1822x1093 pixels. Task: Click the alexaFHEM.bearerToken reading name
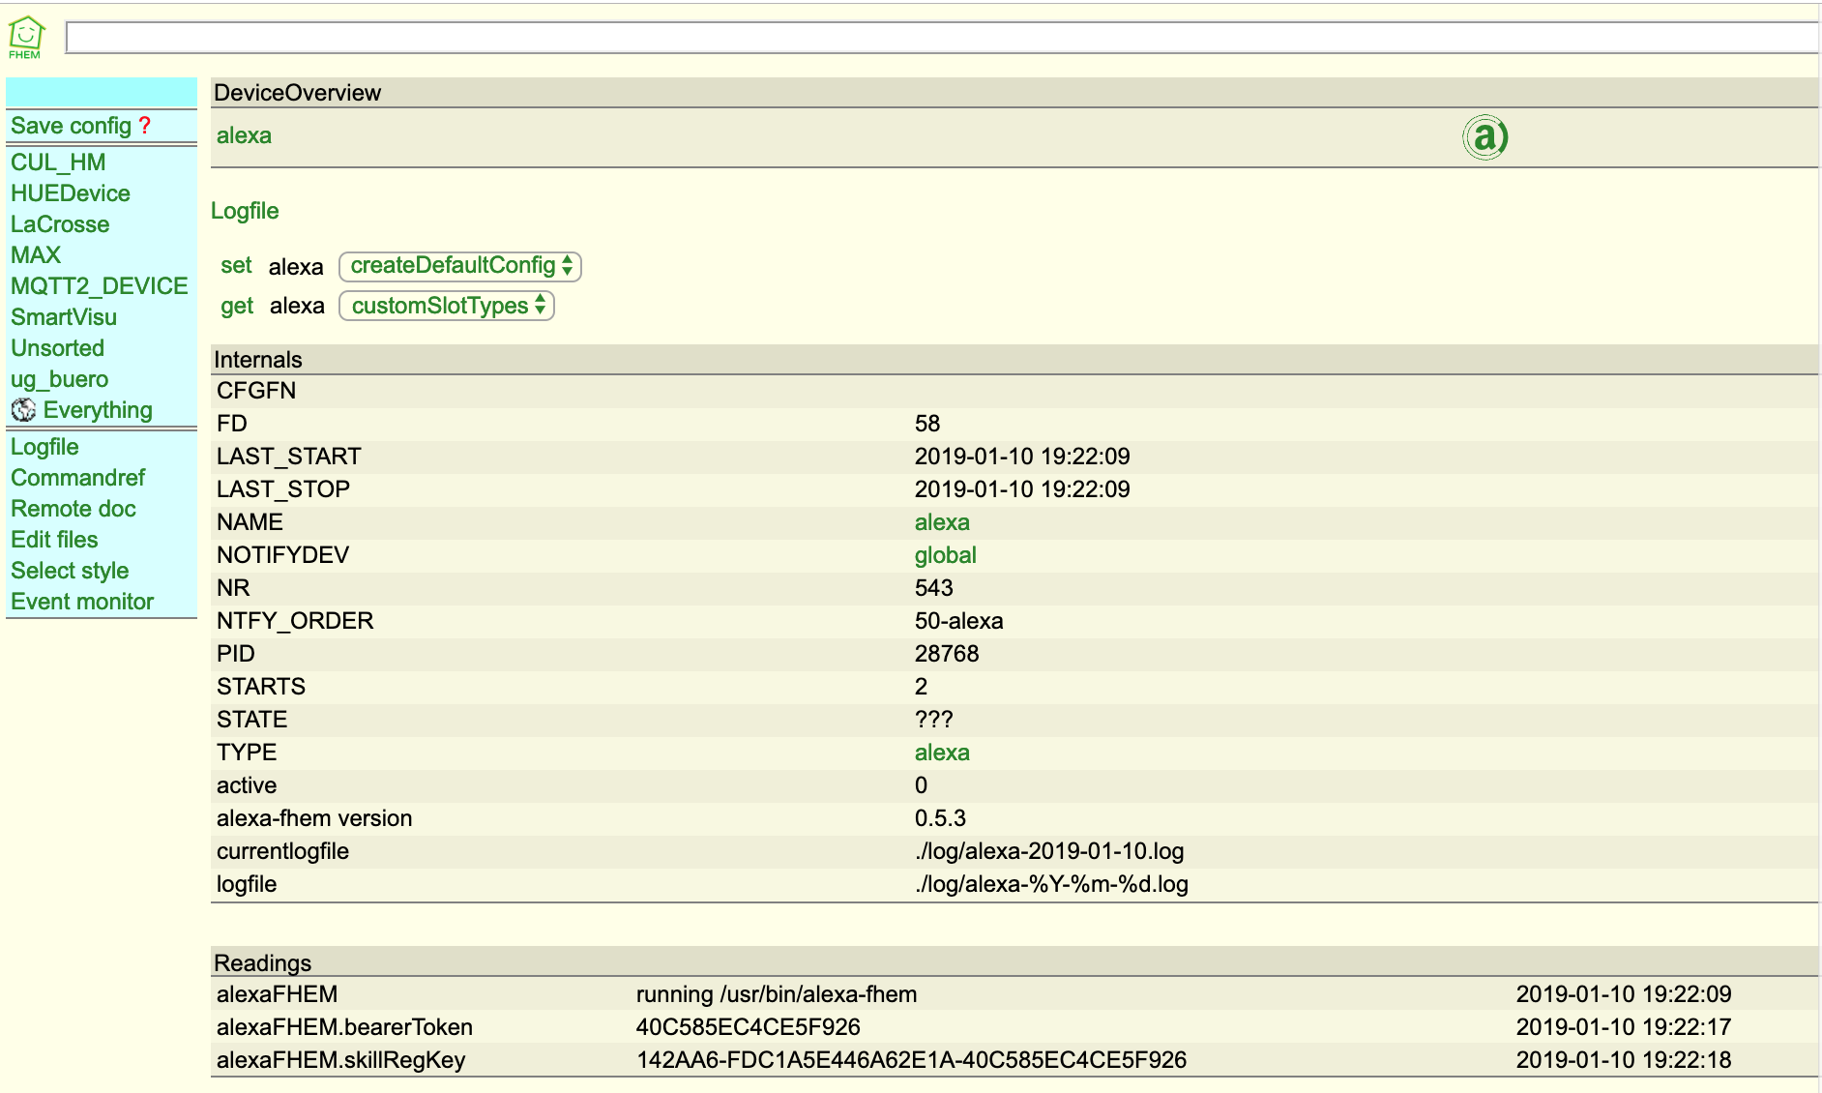click(345, 1027)
